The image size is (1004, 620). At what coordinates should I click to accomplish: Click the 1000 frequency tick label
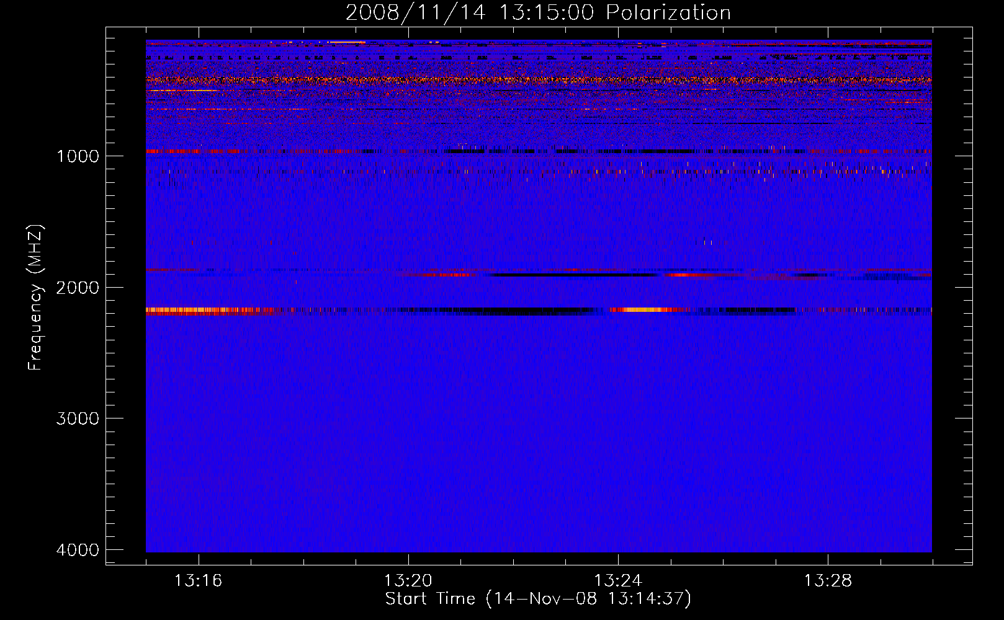[78, 156]
